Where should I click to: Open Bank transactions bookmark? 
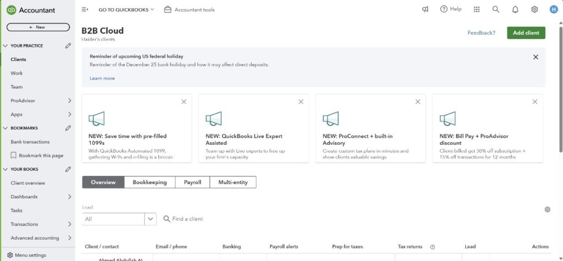[x=30, y=142]
